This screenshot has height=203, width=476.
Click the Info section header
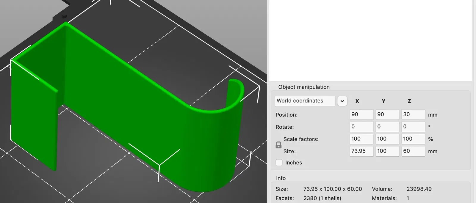pos(281,178)
